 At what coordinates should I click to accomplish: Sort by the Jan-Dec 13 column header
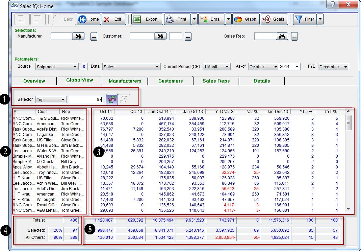pos(276,111)
